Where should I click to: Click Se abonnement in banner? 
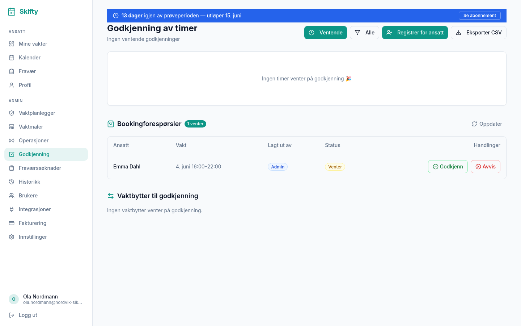click(x=480, y=16)
